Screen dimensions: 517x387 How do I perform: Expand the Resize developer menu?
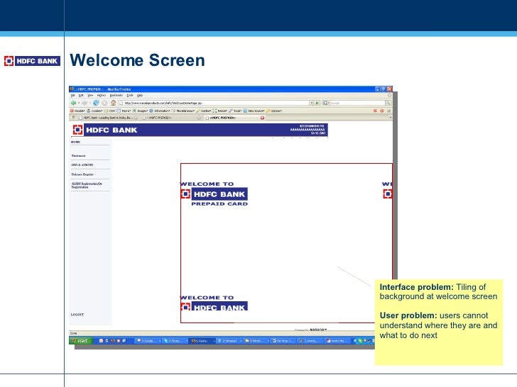point(220,111)
